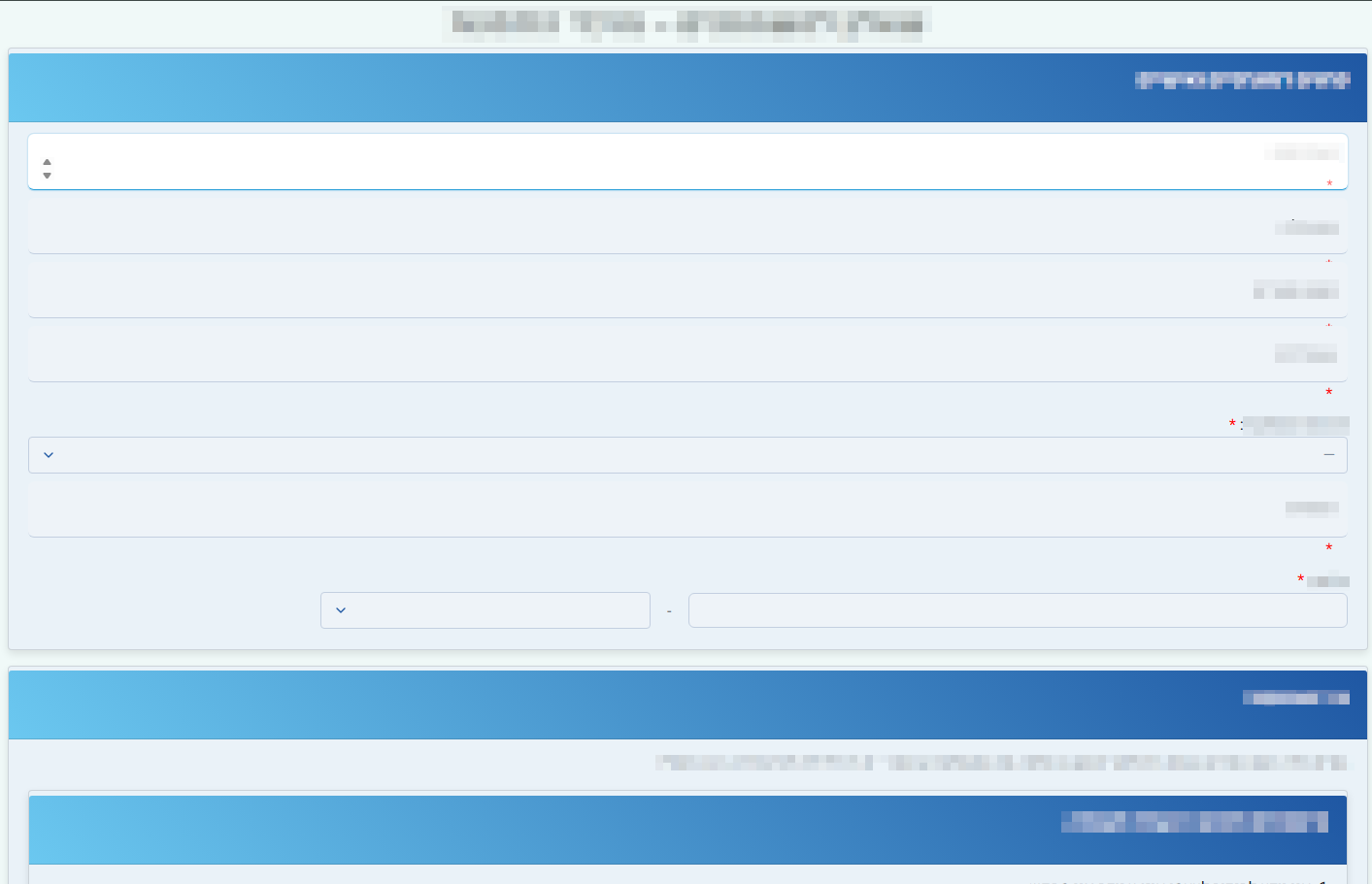
Task: Expand the full-width dropdown using its chevron
Action: click(49, 455)
